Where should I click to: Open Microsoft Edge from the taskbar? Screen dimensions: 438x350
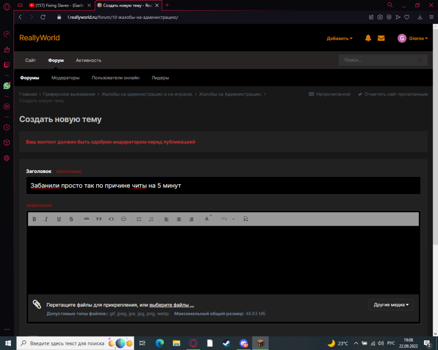point(160,343)
